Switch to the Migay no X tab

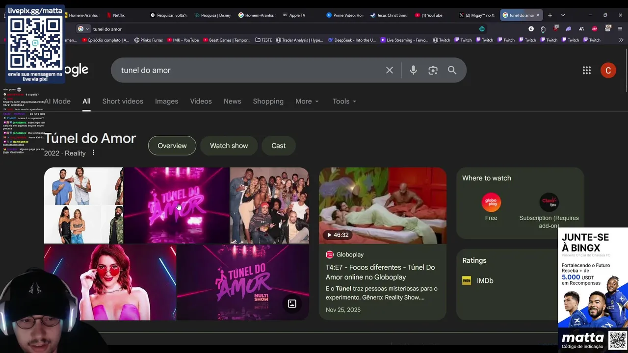point(477,15)
